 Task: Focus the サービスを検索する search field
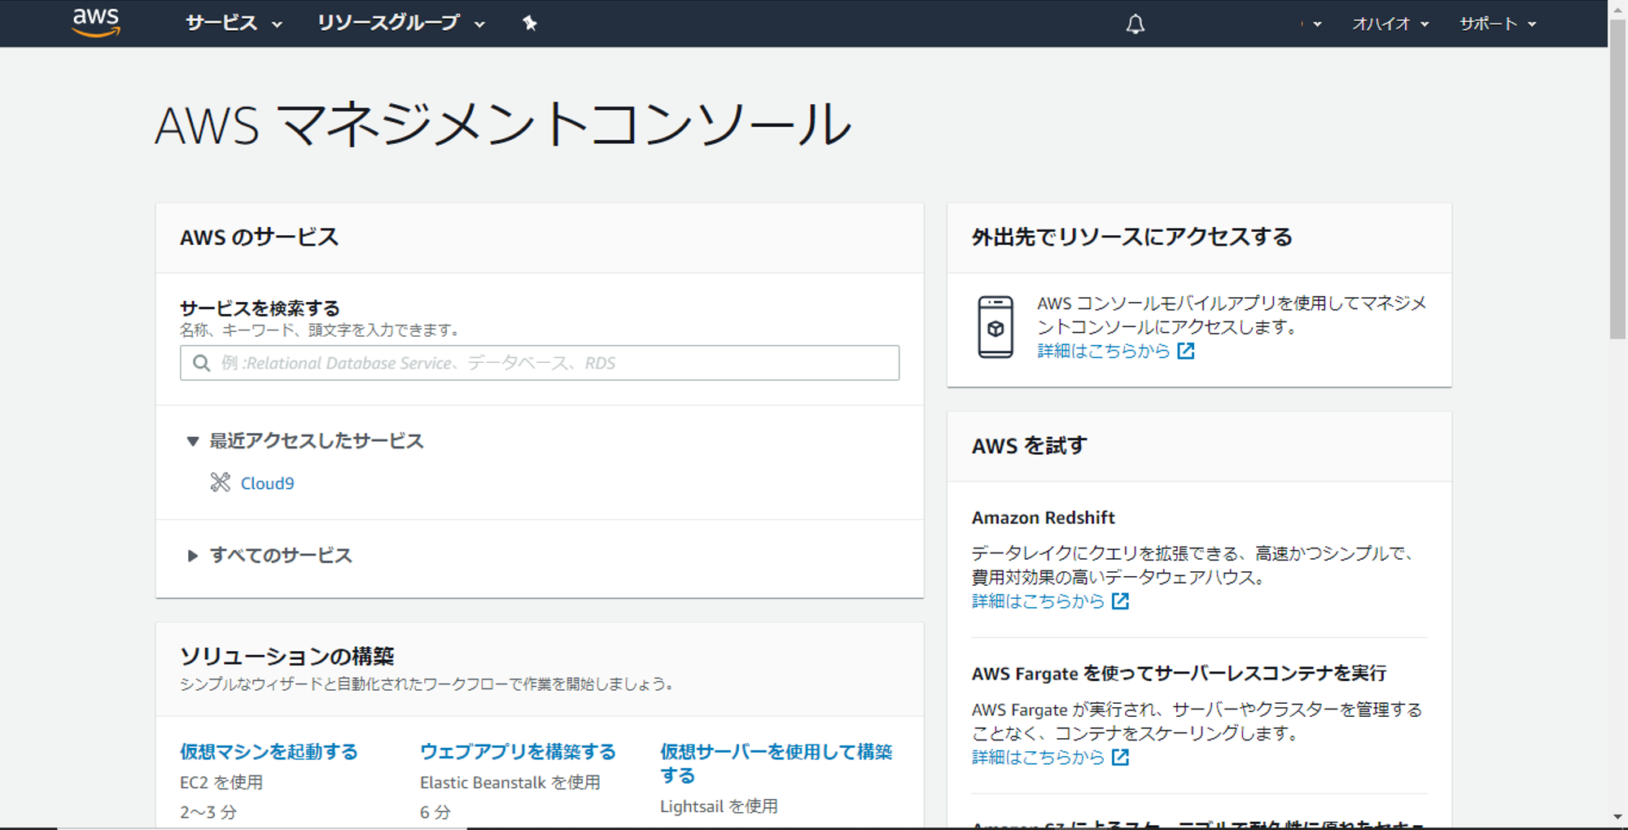pos(540,363)
